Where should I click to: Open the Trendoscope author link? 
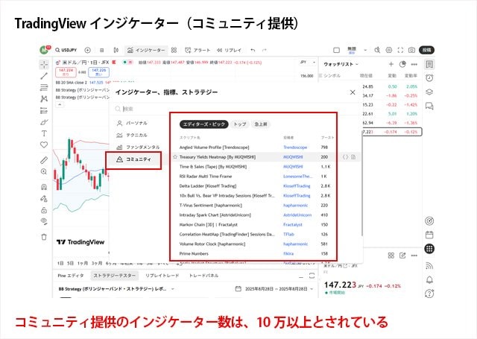pos(295,148)
